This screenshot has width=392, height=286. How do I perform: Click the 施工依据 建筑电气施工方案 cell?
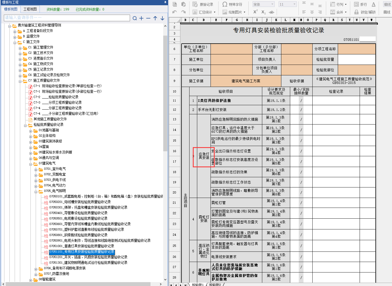[246, 81]
